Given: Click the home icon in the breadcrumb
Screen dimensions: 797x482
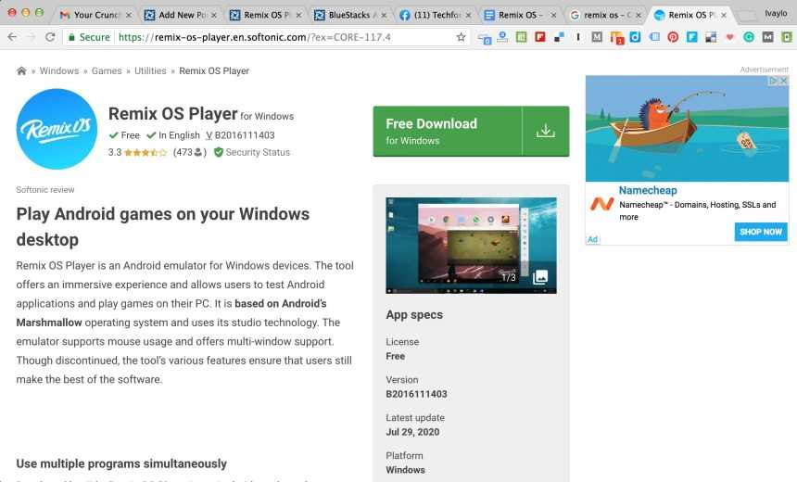Looking at the screenshot, I should [21, 71].
